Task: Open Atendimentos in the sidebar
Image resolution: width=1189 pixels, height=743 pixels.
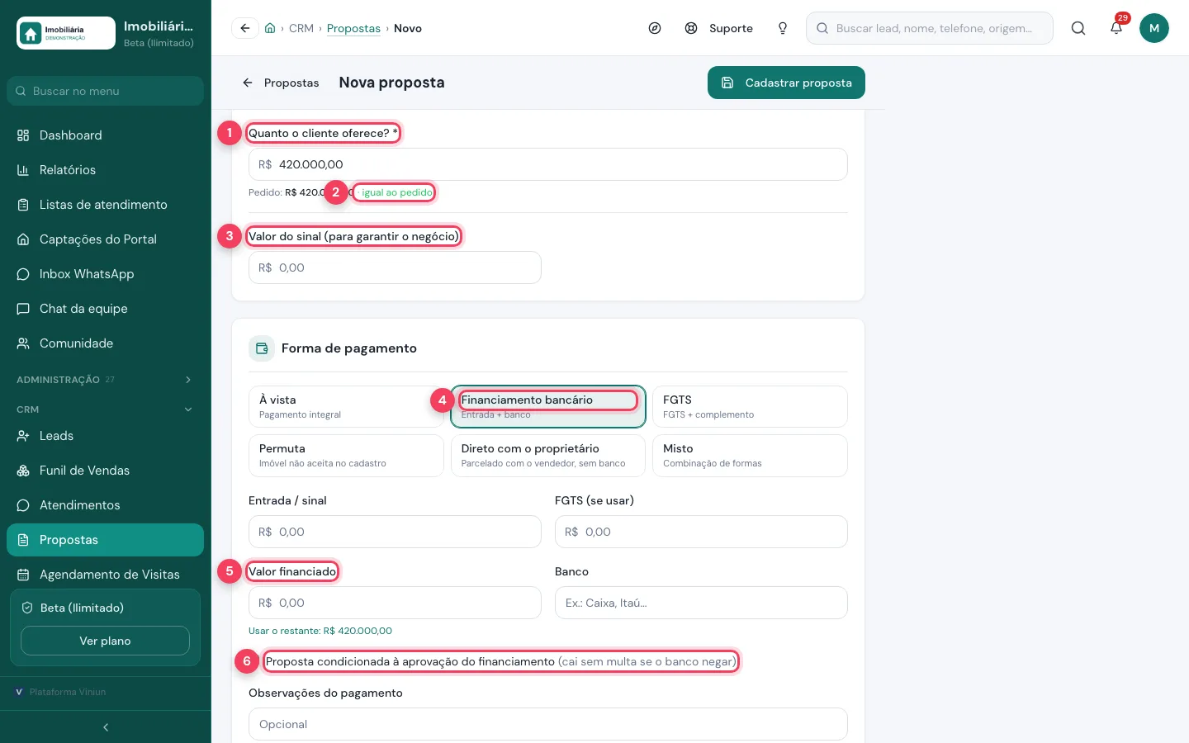Action: click(x=105, y=505)
